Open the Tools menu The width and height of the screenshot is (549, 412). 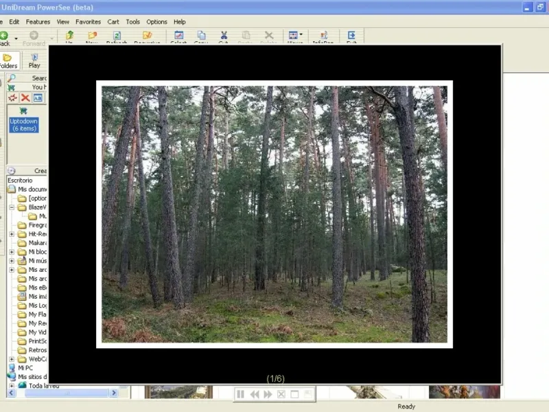(x=133, y=22)
